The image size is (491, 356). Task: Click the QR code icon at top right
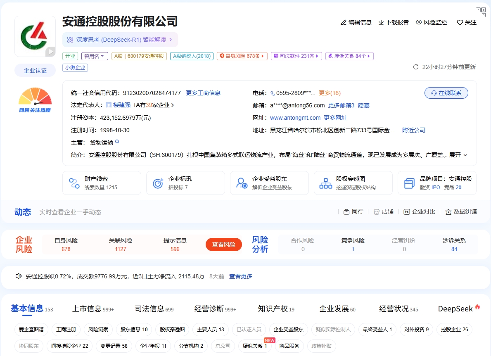[481, 12]
